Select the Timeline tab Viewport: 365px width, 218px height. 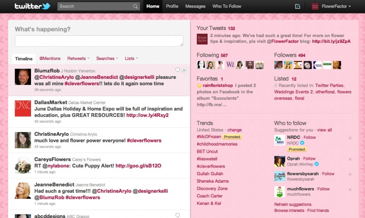24,59
